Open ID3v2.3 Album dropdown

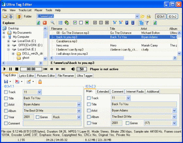(x=174, y=117)
